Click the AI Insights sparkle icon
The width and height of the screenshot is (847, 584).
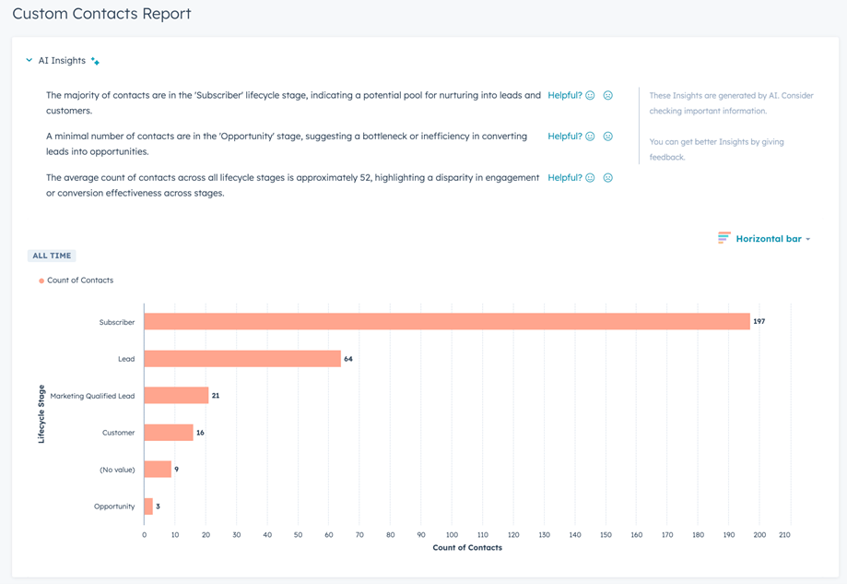click(92, 60)
